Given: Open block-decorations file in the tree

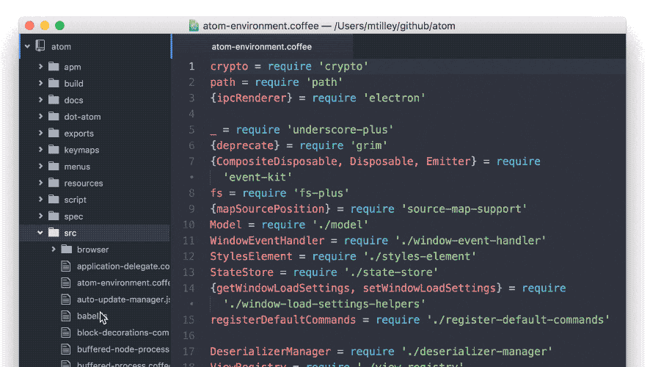Looking at the screenshot, I should point(123,333).
